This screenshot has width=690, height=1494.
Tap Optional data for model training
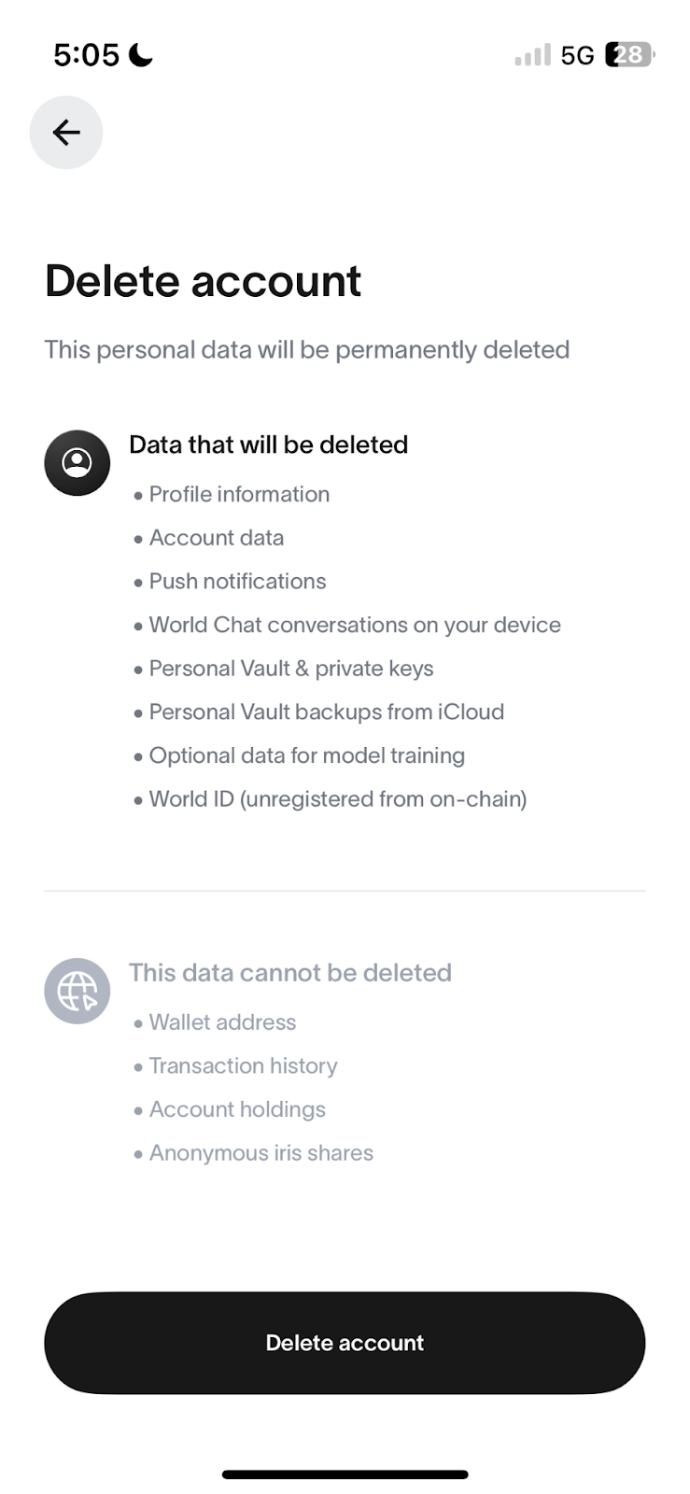[306, 755]
